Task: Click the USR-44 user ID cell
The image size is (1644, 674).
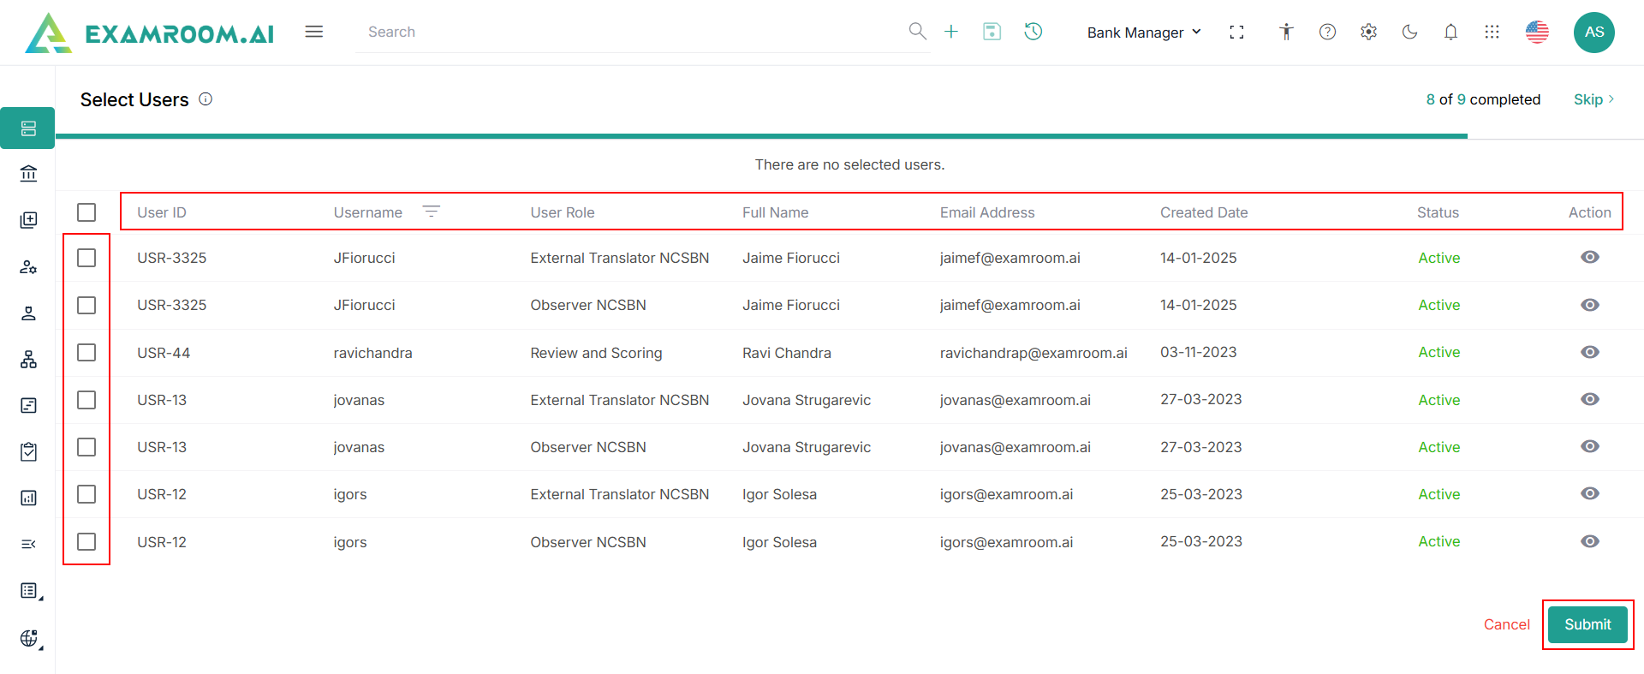Action: [x=164, y=353]
